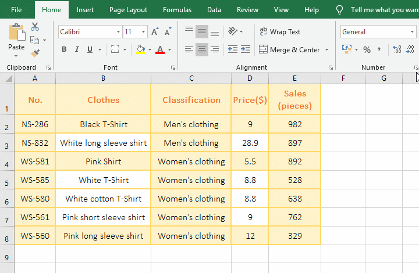Open Clipboard group dialog launcher
Image resolution: width=419 pixels, height=273 pixels.
tap(48, 68)
